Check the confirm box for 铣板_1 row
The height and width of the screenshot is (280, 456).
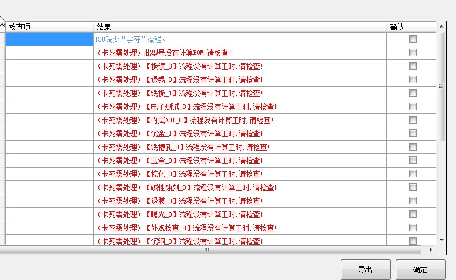point(413,93)
